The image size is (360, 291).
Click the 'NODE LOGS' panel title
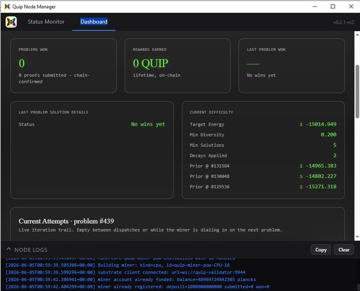(x=31, y=250)
